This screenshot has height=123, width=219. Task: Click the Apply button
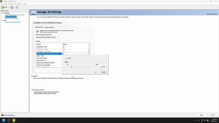pos(202,115)
